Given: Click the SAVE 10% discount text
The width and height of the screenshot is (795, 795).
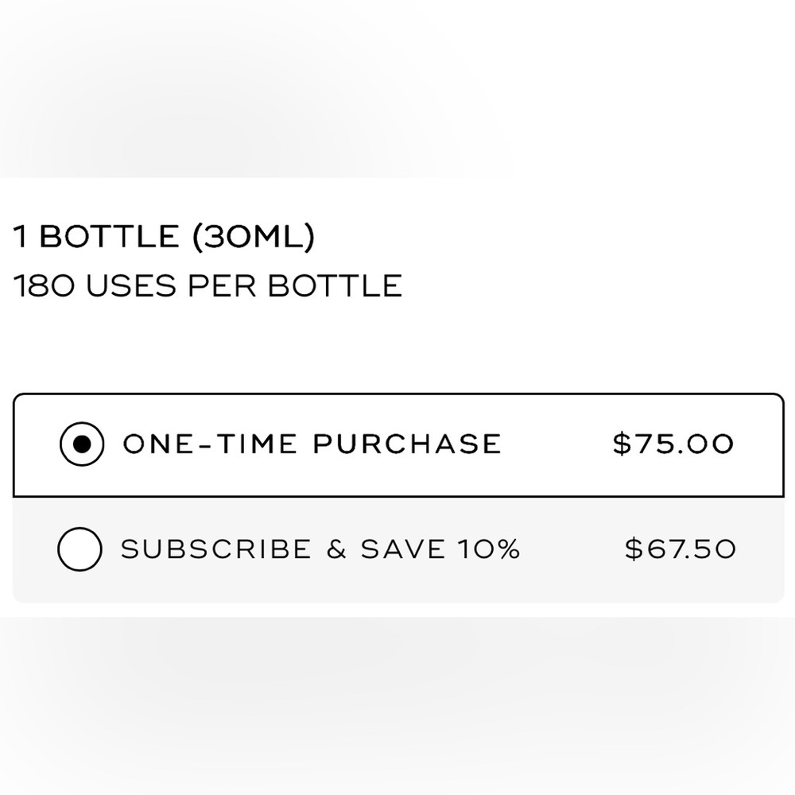Looking at the screenshot, I should point(440,549).
